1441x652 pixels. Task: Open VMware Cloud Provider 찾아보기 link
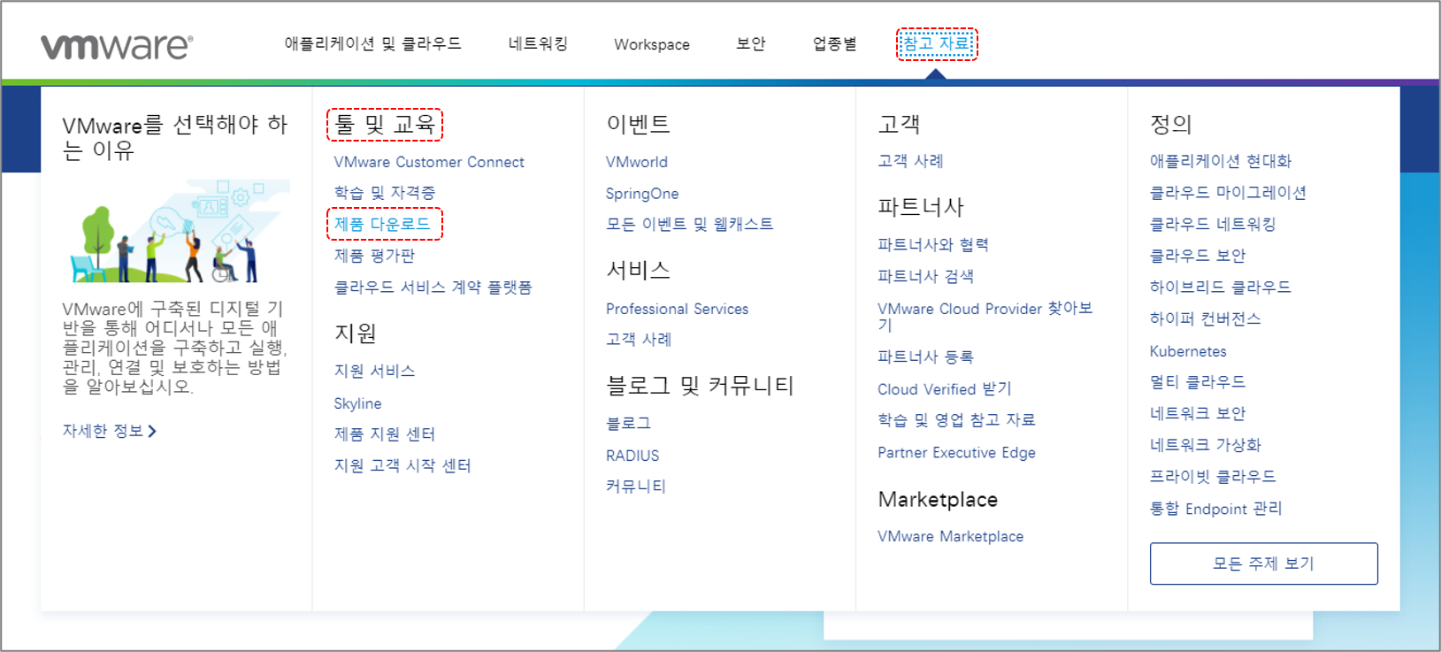pos(985,316)
